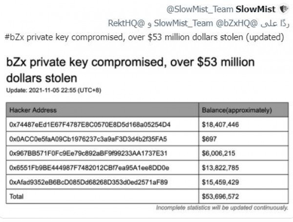The height and width of the screenshot is (222, 293).
Task: Click the $18,407,446 balance cell
Action: (x=244, y=124)
